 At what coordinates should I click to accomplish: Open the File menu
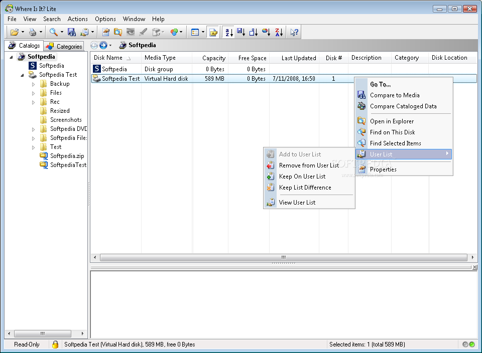12,19
